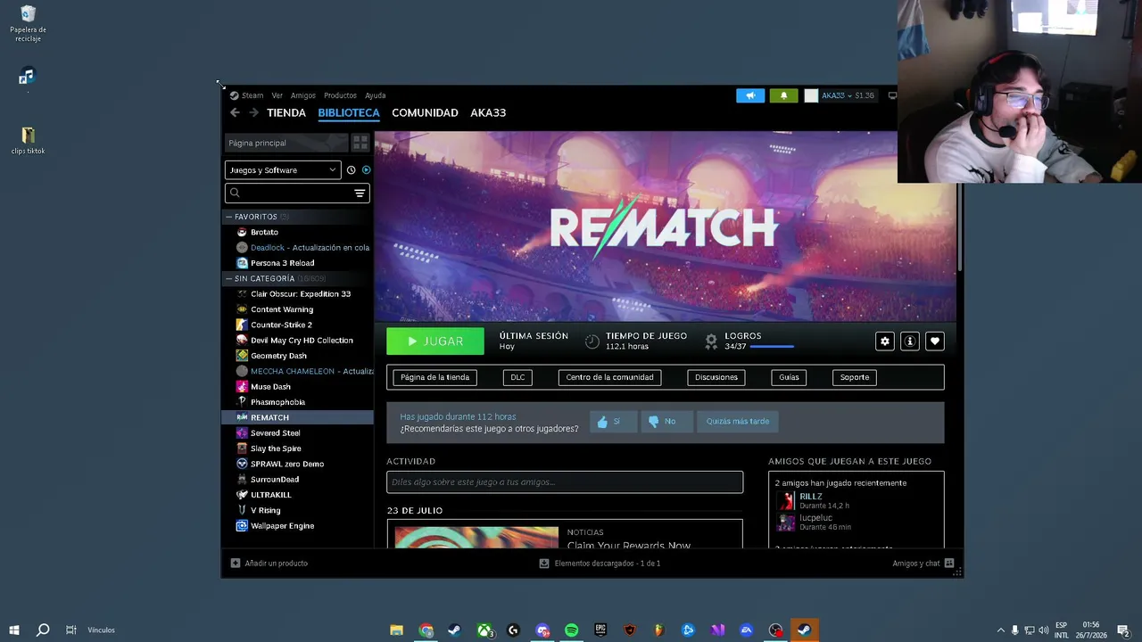The width and height of the screenshot is (1142, 642).
Task: Open friend RILLZ entry
Action: tap(814, 500)
